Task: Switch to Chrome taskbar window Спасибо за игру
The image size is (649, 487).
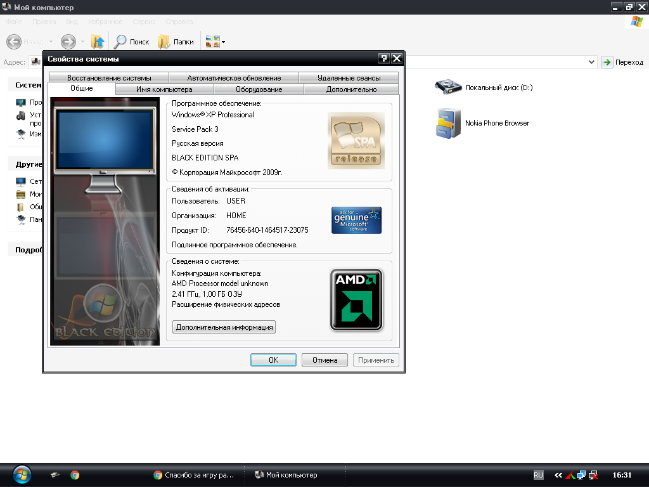Action: click(x=194, y=475)
